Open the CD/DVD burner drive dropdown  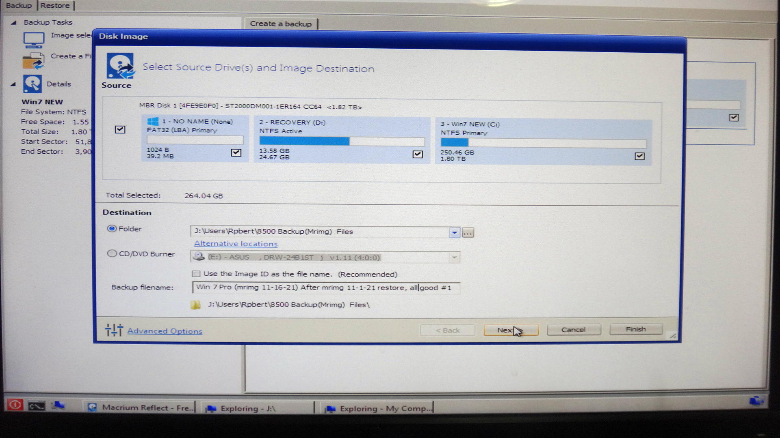pos(454,258)
